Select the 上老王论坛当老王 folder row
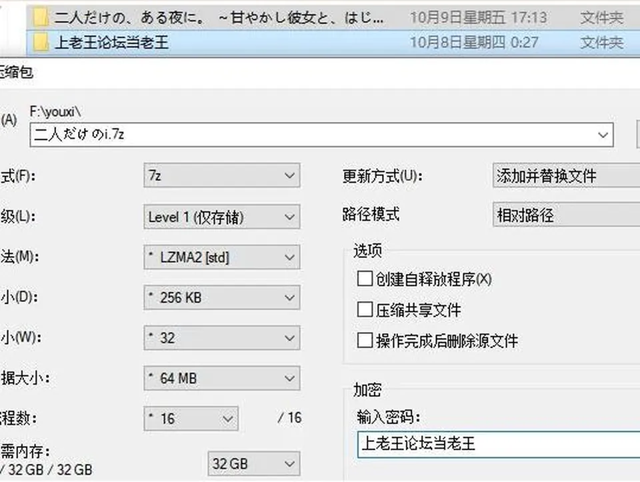640x482 pixels. coord(333,43)
